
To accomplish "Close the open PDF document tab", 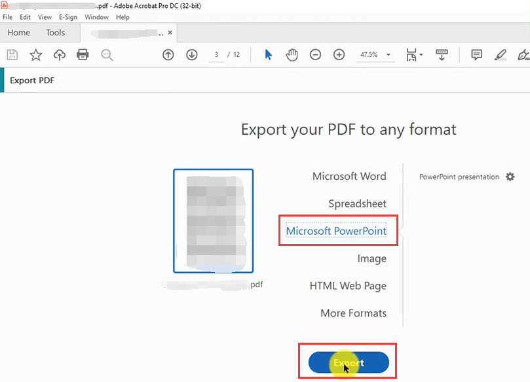I will coord(170,33).
